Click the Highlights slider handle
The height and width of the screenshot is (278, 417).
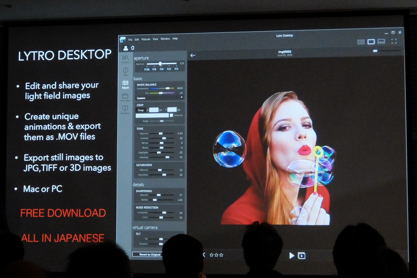pos(159,152)
